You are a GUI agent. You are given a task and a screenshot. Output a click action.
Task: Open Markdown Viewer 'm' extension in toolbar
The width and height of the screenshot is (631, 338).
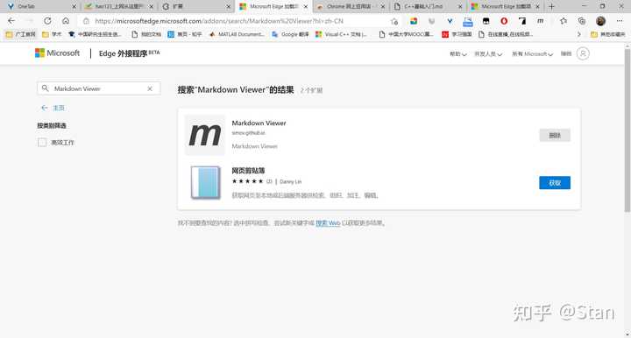pos(540,21)
